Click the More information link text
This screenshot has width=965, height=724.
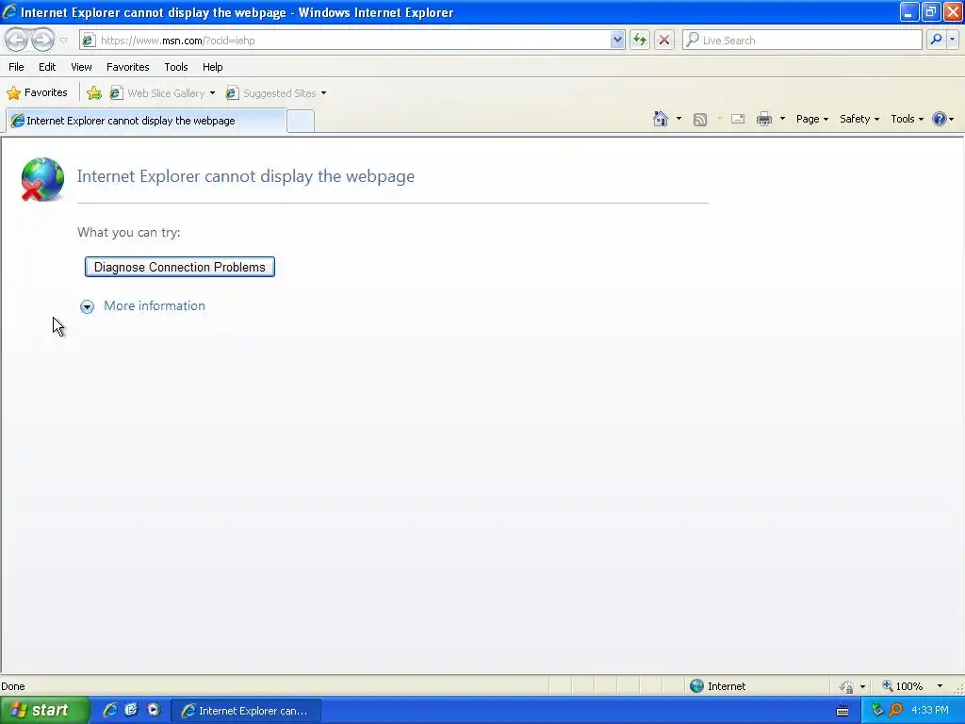(x=155, y=306)
